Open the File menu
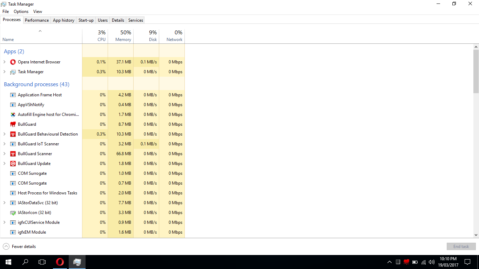Viewport: 479px width, 269px height. coord(6,12)
